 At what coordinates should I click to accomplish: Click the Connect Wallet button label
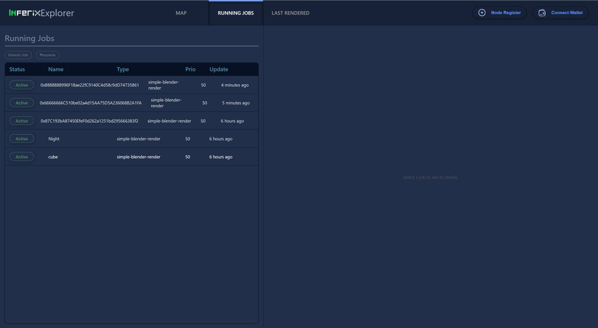(567, 13)
